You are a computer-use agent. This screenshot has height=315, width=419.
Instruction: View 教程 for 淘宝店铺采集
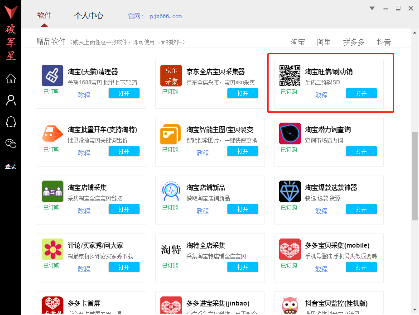(84, 211)
